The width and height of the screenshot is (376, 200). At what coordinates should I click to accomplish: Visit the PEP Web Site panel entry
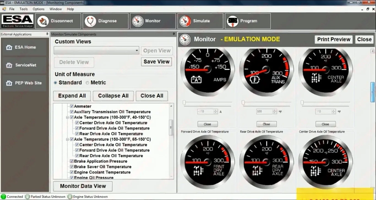point(25,83)
